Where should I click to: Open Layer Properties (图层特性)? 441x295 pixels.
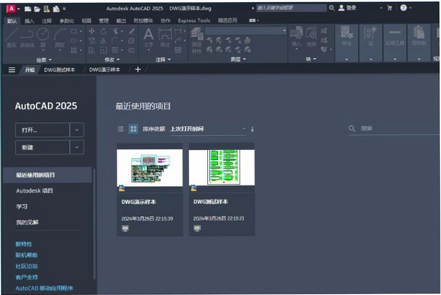pyautogui.click(x=197, y=41)
